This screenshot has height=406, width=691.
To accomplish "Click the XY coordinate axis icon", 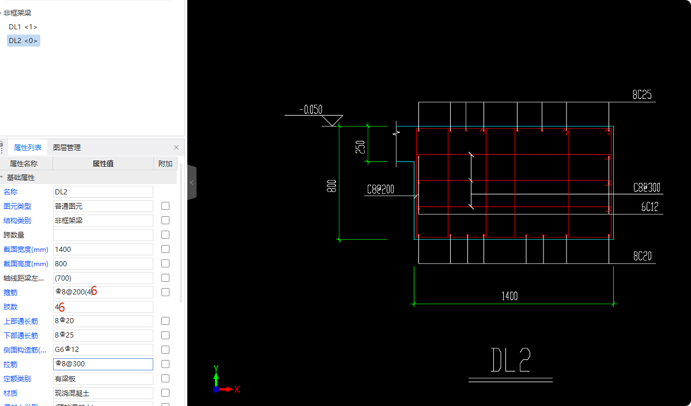I will 226,380.
